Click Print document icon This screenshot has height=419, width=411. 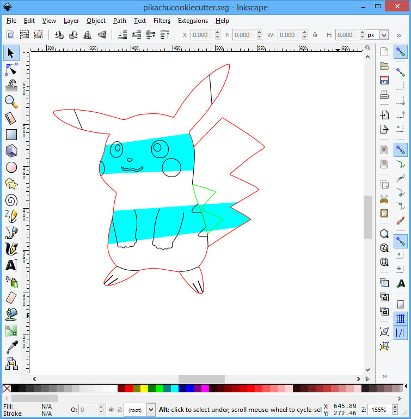click(x=384, y=94)
